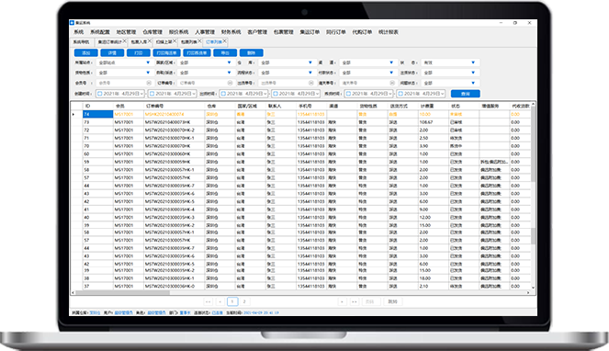Screen dimensions: 609x351
Task: Go to page 2 of the results
Action: pyautogui.click(x=244, y=301)
